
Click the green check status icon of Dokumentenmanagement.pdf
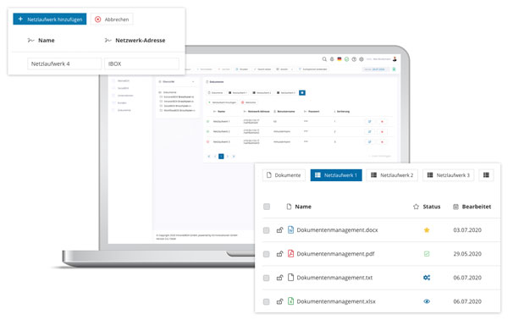[x=427, y=254]
